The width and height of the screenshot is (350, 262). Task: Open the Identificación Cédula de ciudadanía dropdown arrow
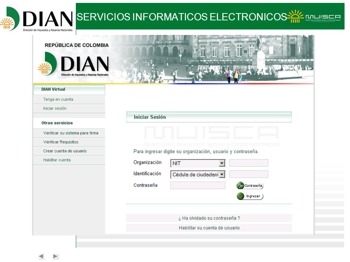tap(222, 174)
